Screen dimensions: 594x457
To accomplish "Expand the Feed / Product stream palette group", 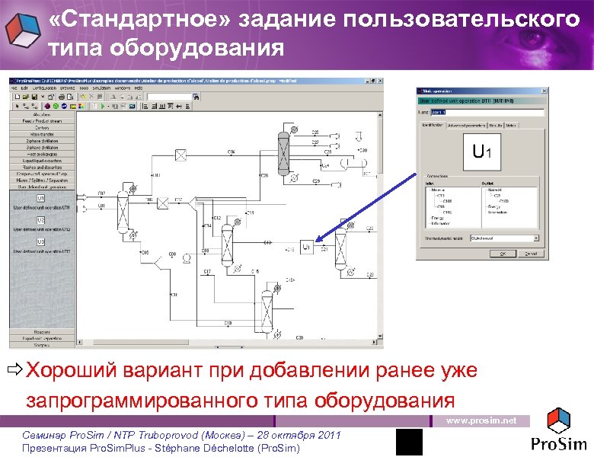I will pyautogui.click(x=42, y=121).
